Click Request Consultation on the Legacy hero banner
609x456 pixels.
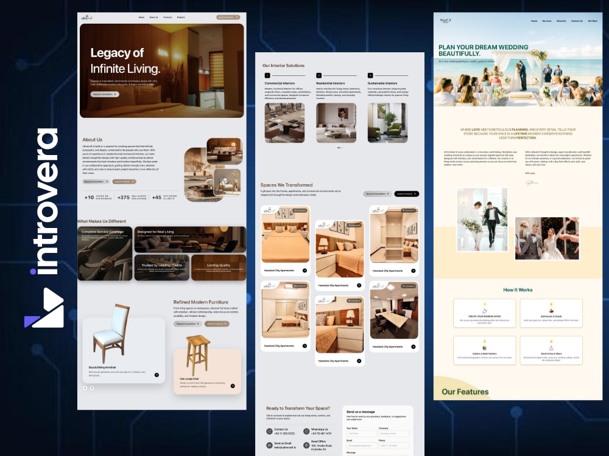click(105, 94)
